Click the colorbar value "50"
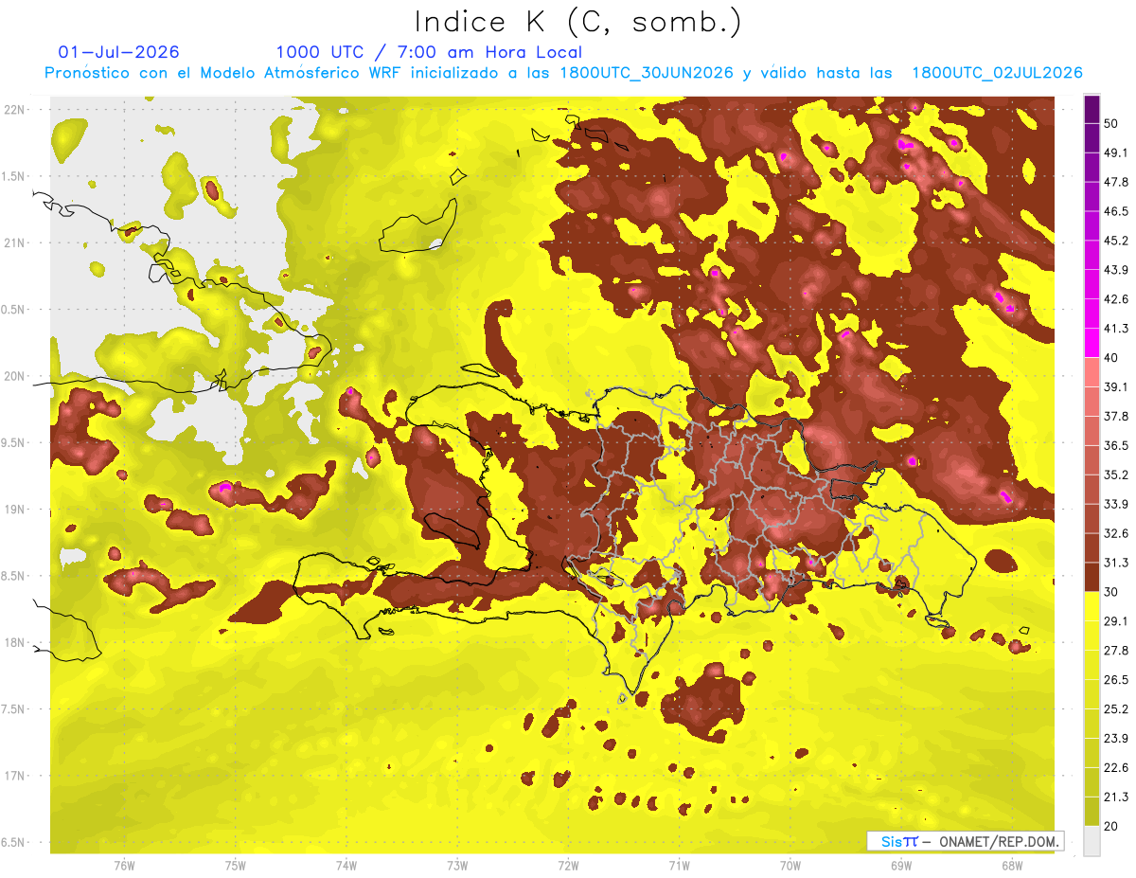1136x878 pixels. [1112, 123]
